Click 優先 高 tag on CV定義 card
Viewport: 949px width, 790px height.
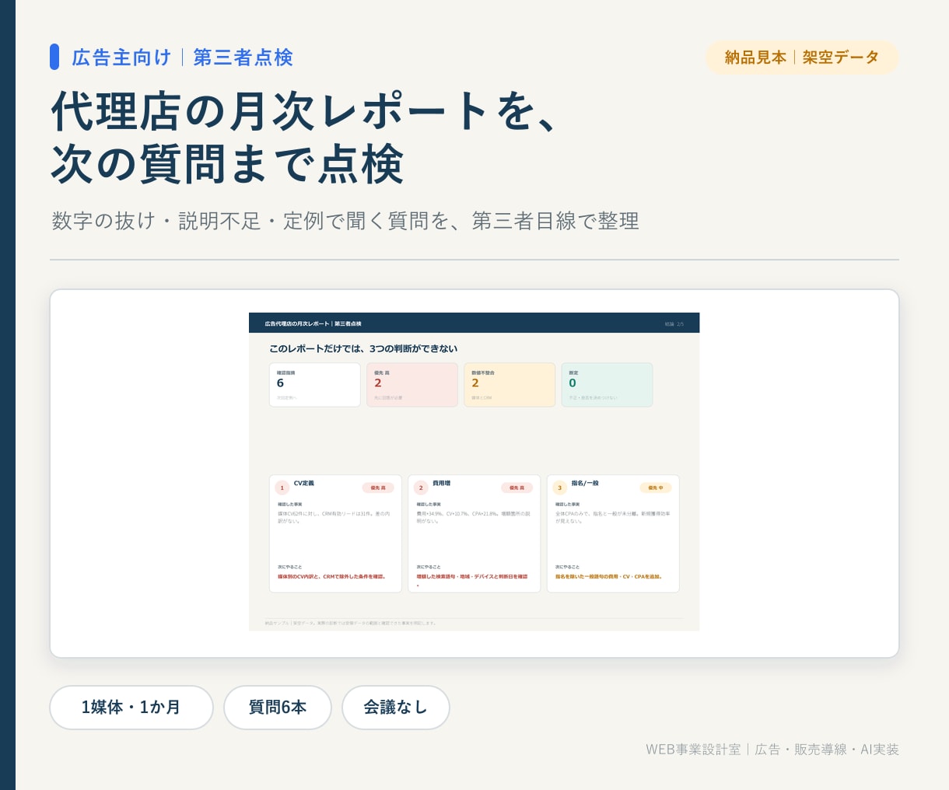(x=378, y=488)
